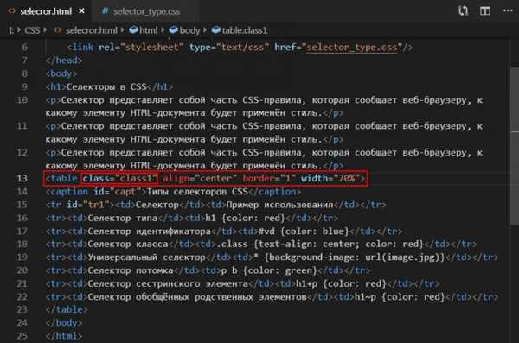Click 'Селектор сестринского элемента' text

point(168,283)
